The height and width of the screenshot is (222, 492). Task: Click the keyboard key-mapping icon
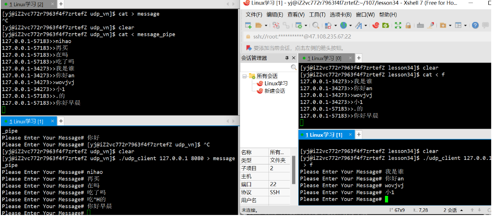click(x=421, y=25)
